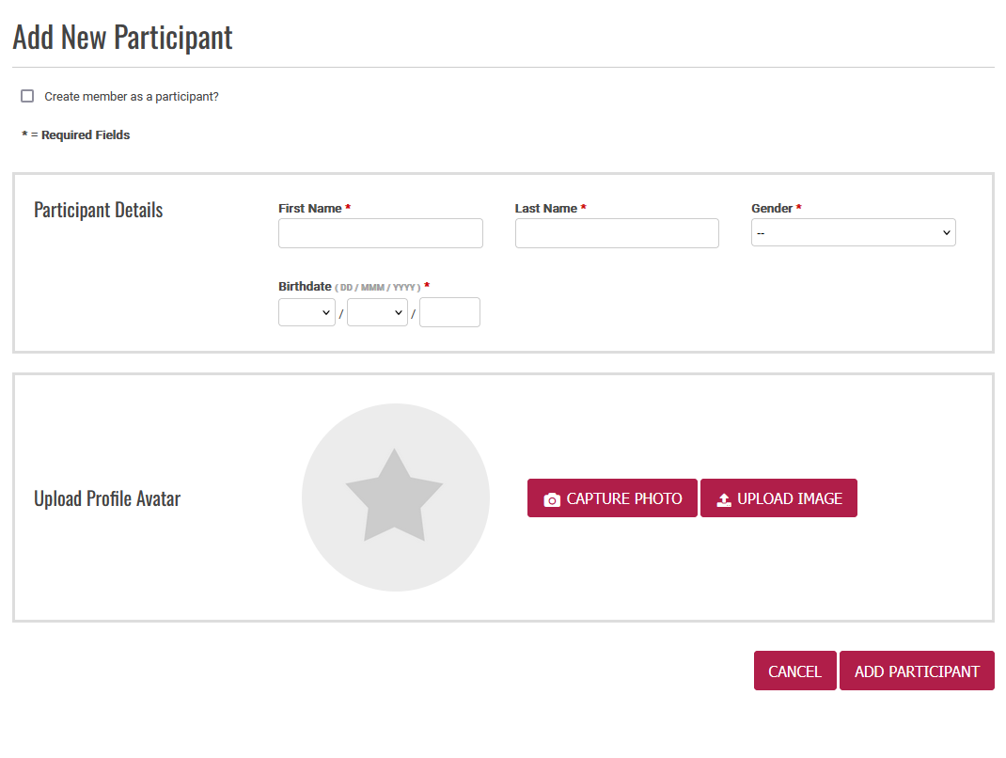Click the 'Add New Participant' page title
Screen dimensions: 1006x758
tap(122, 36)
